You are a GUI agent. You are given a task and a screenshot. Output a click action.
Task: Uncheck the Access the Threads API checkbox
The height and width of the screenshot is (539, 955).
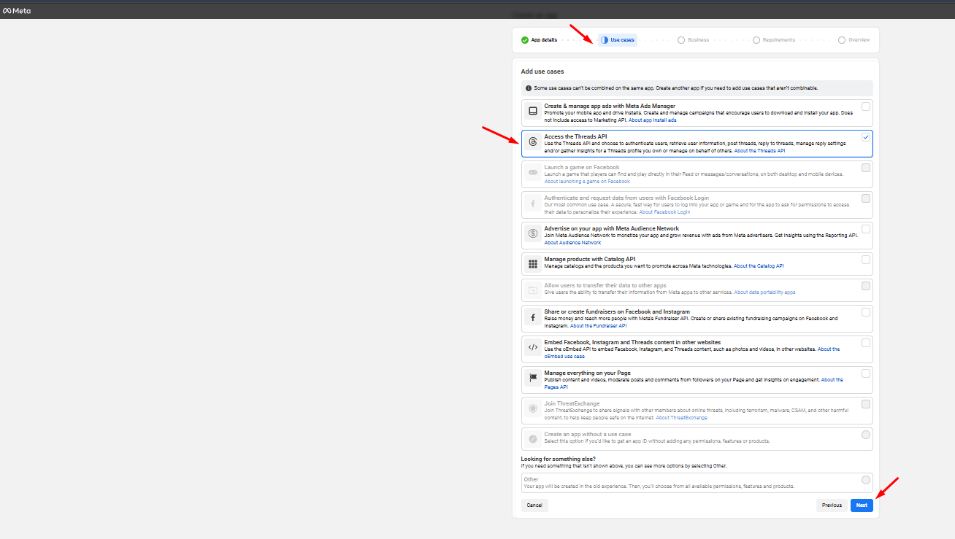pyautogui.click(x=865, y=137)
